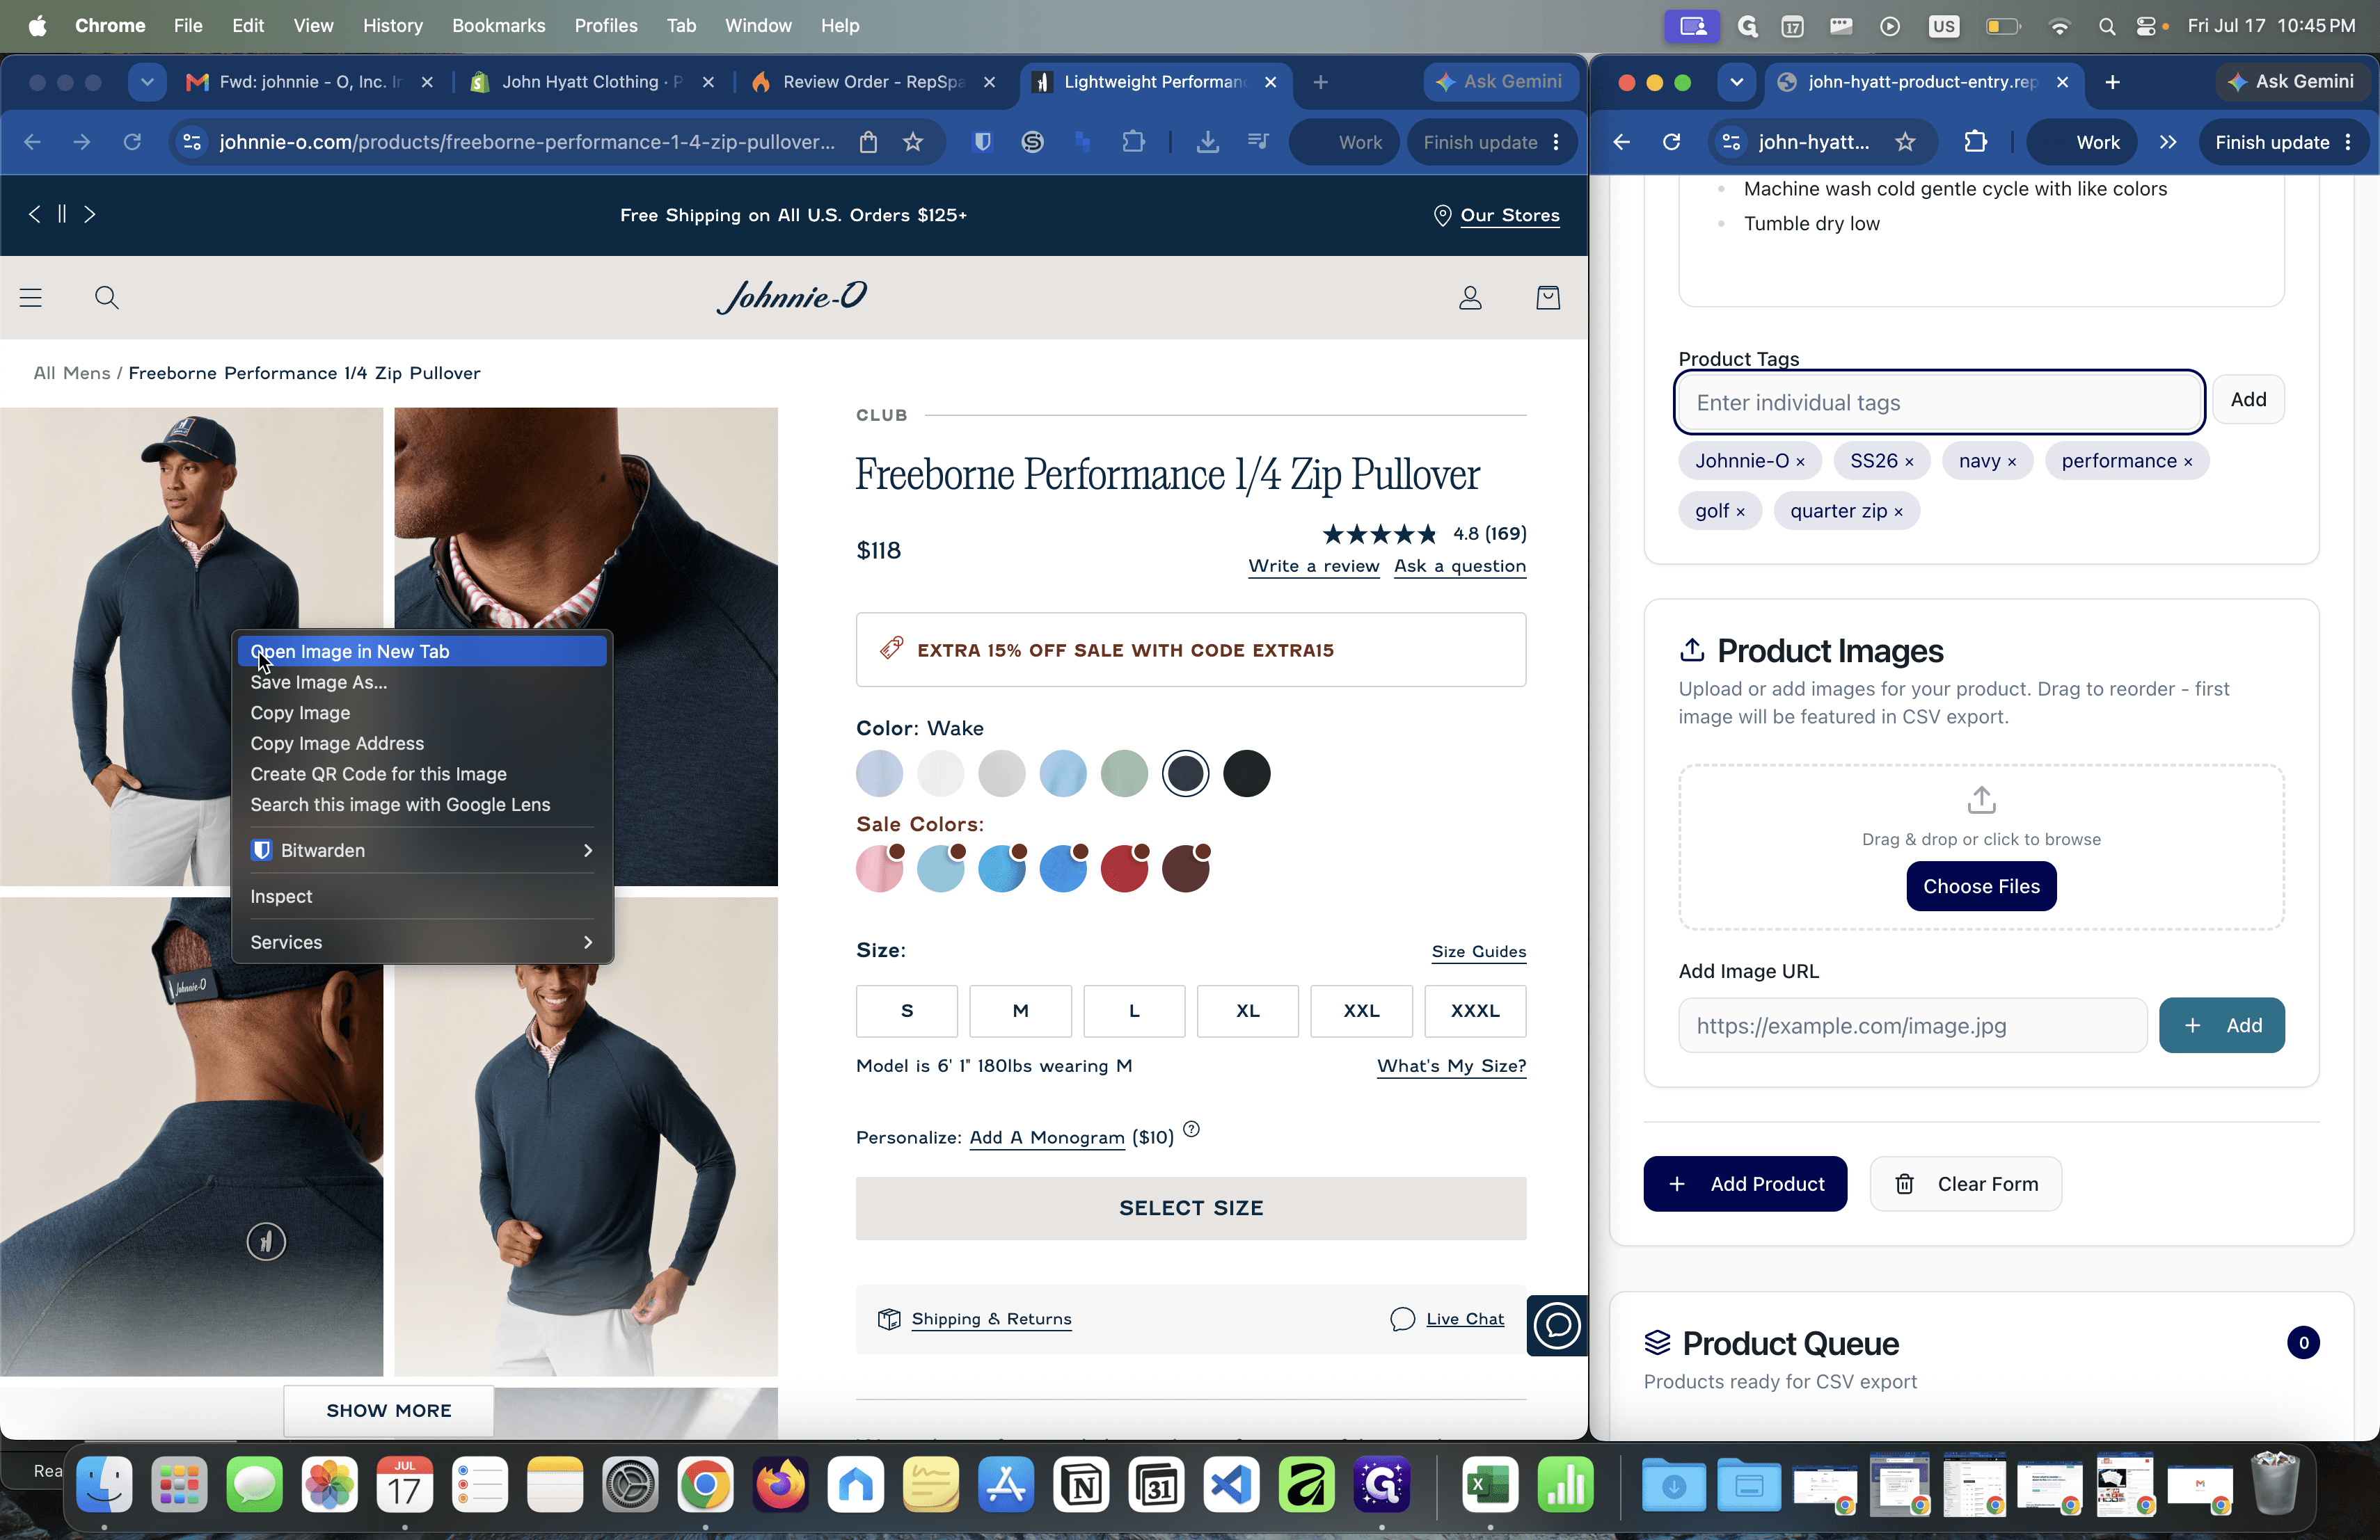Open the account profile icon on Johnnie-O
The image size is (2380, 1540).
click(1469, 297)
